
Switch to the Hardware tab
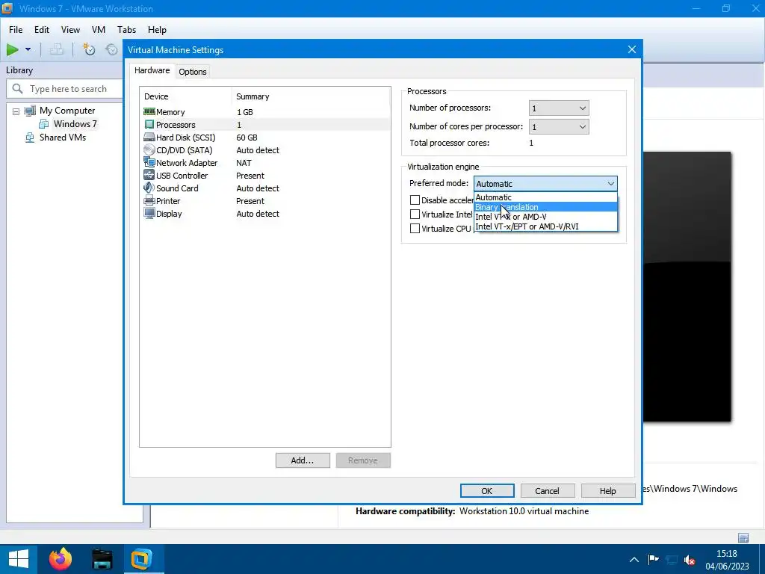pyautogui.click(x=152, y=70)
